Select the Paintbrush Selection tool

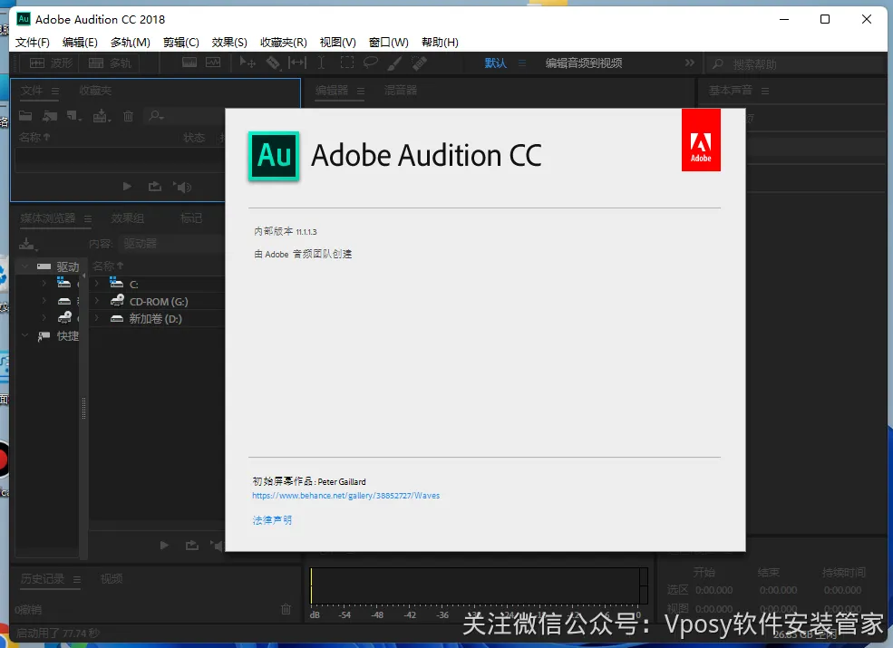click(394, 63)
